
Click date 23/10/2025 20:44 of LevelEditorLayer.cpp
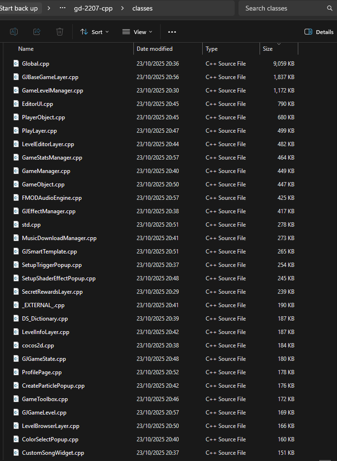click(x=157, y=144)
